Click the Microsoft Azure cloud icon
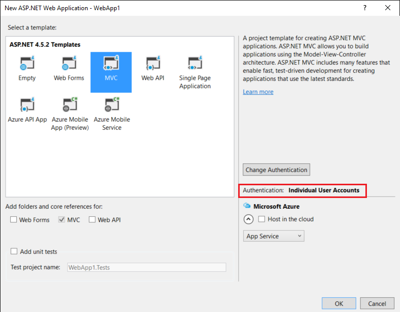The width and height of the screenshot is (400, 312). pos(247,206)
